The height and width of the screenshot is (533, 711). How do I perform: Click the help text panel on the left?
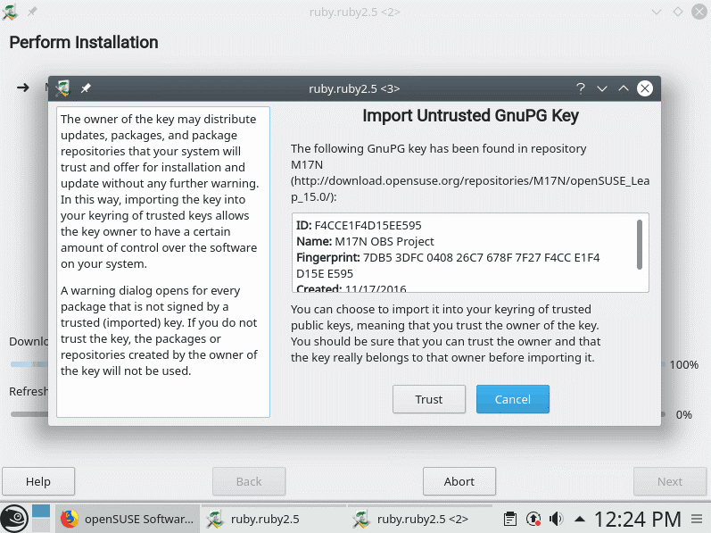(x=163, y=262)
